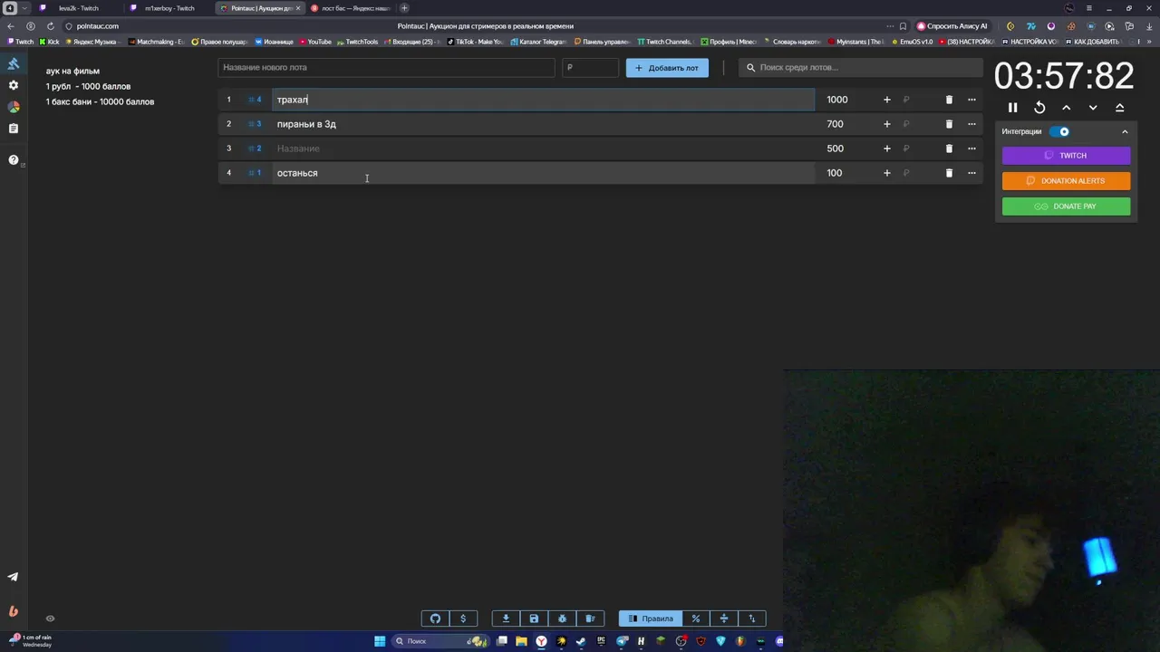Screen dimensions: 1160x652
Task: Collapse the Интеграции panel
Action: coord(1125,131)
